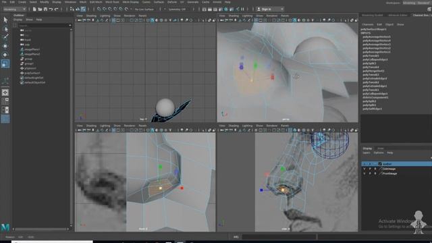Click the MEL command line input field
432x243 pixels.
[x=279, y=237]
